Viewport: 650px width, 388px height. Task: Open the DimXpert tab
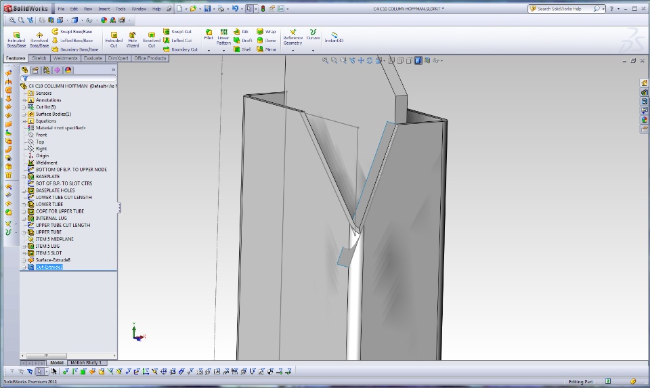(x=118, y=58)
